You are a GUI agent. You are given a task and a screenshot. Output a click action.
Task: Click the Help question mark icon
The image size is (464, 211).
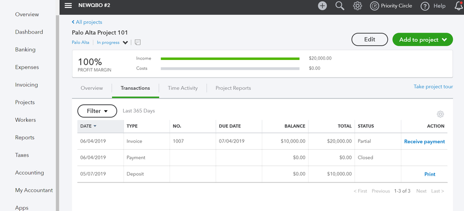[425, 6]
